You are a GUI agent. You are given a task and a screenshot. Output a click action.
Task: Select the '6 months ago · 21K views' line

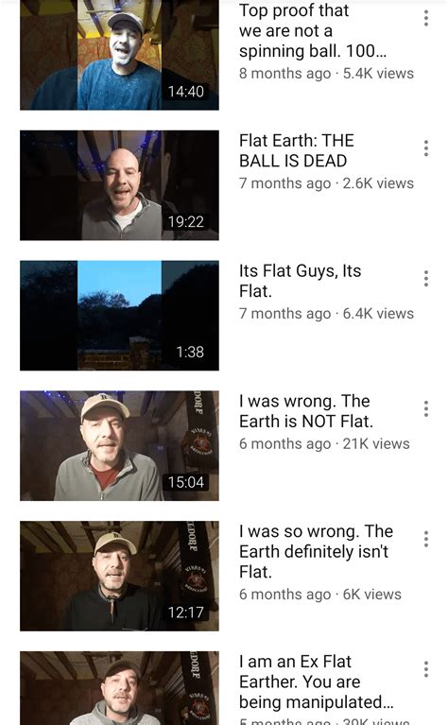tap(324, 444)
